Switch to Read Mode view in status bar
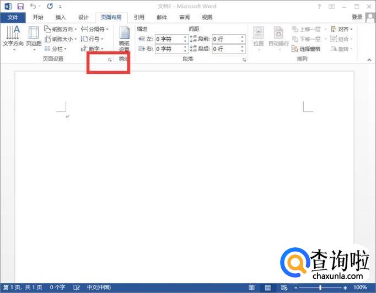This screenshot has width=376, height=293. 251,287
